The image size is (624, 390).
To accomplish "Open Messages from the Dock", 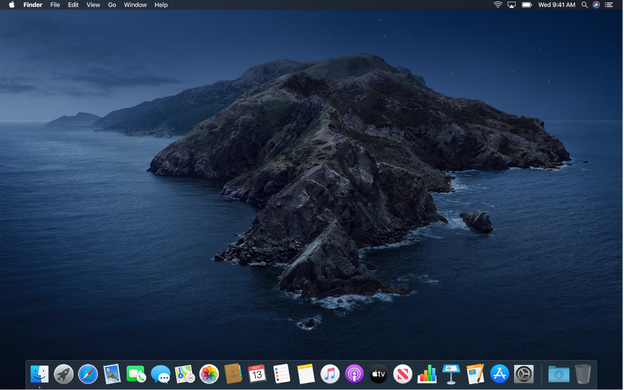I will (x=160, y=374).
